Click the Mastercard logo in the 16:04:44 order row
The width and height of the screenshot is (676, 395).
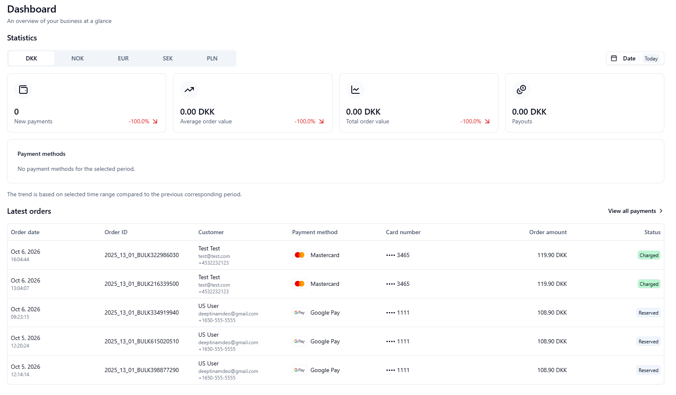(x=300, y=255)
